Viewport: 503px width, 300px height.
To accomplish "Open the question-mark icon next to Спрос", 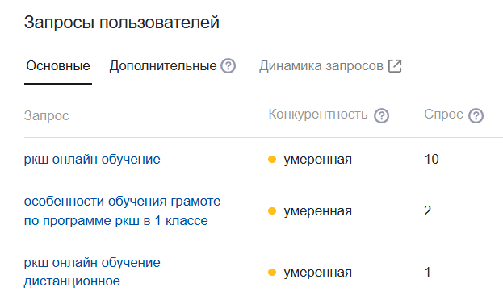I will coord(476,115).
